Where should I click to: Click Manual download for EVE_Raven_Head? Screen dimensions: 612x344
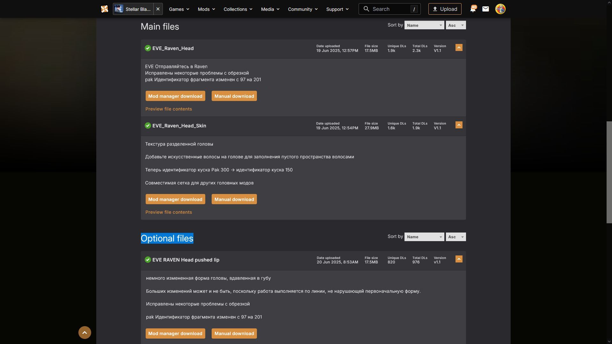(x=234, y=96)
